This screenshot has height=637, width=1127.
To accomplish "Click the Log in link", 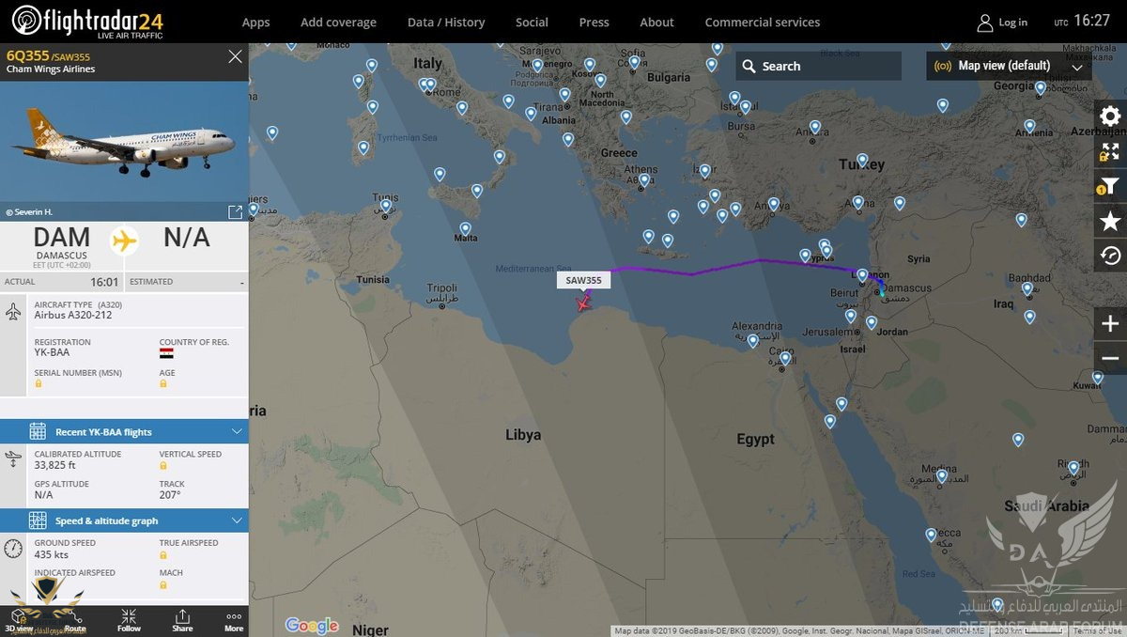I will (x=1002, y=23).
